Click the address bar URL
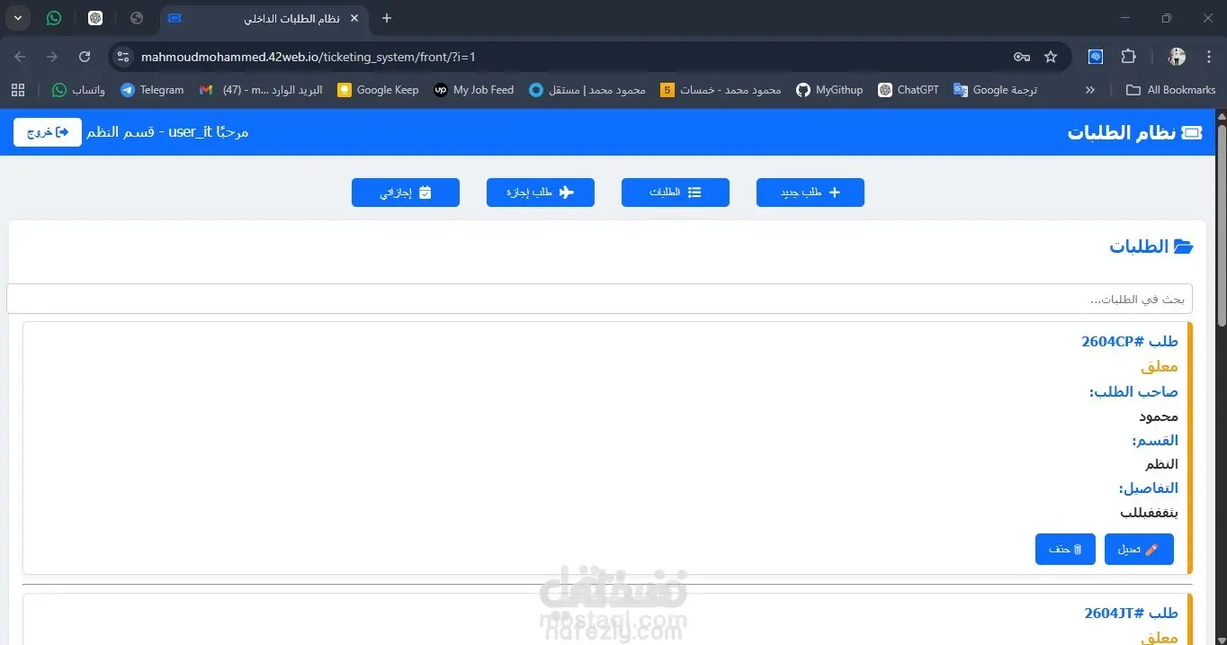The height and width of the screenshot is (645, 1227). (x=309, y=57)
